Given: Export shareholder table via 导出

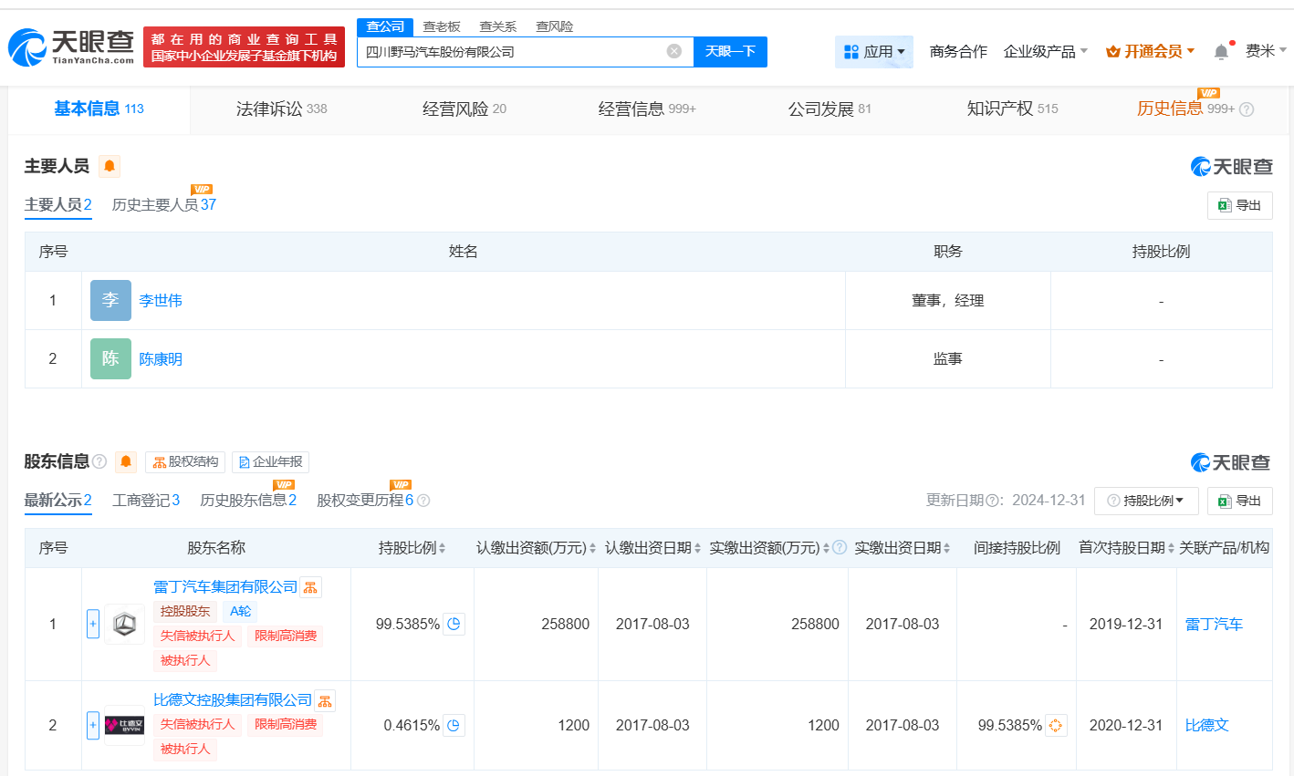Looking at the screenshot, I should coord(1239,501).
